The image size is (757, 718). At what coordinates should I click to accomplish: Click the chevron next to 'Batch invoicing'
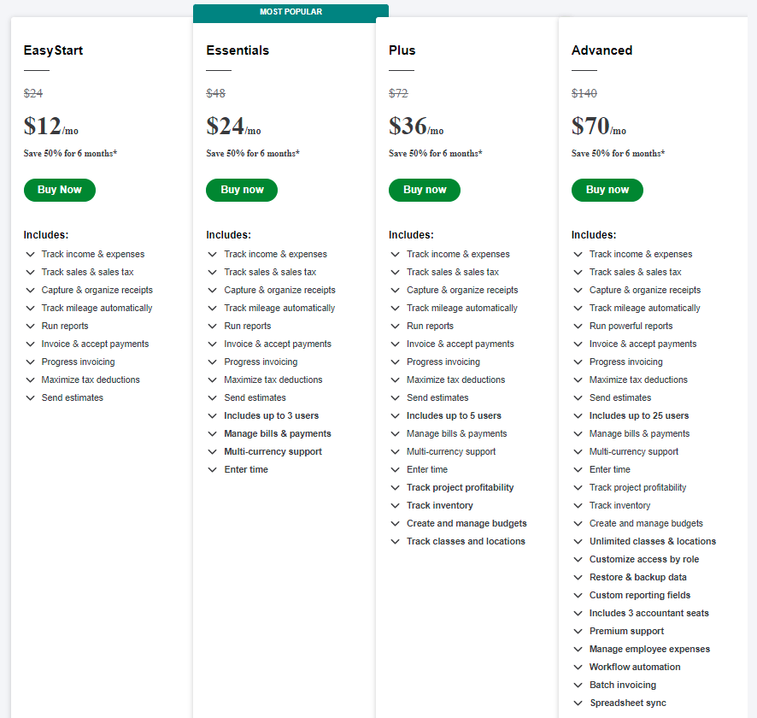coord(578,686)
